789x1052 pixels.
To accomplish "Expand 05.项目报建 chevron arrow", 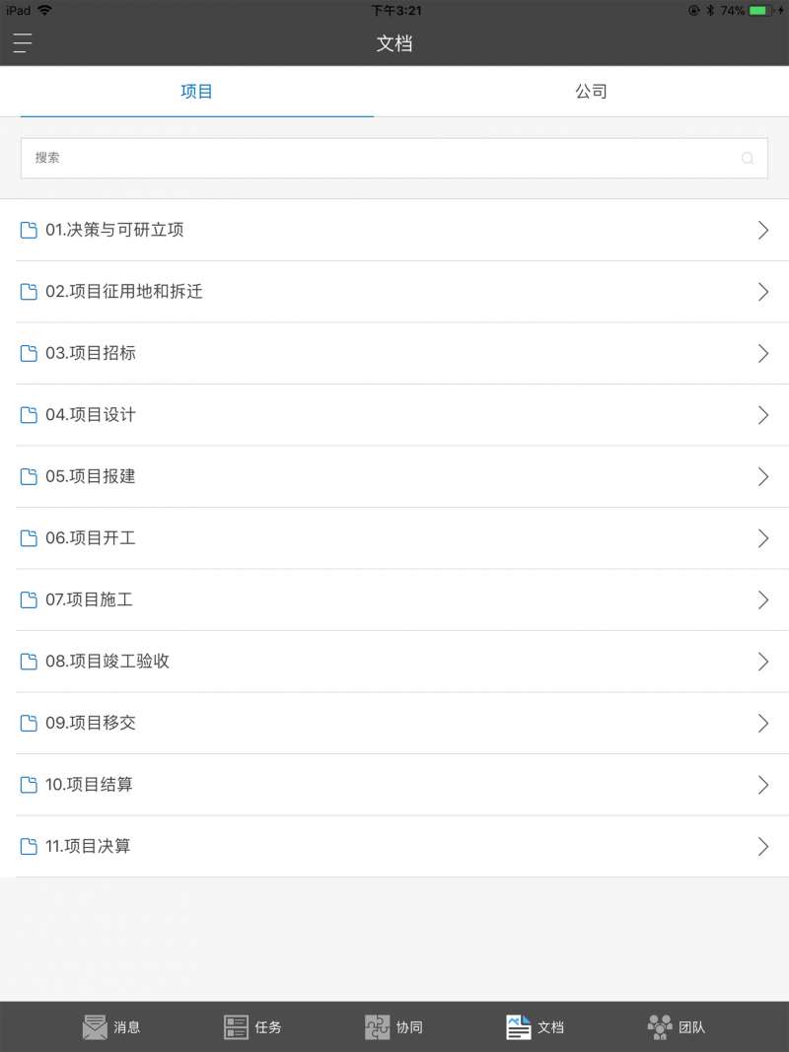I will pos(762,477).
